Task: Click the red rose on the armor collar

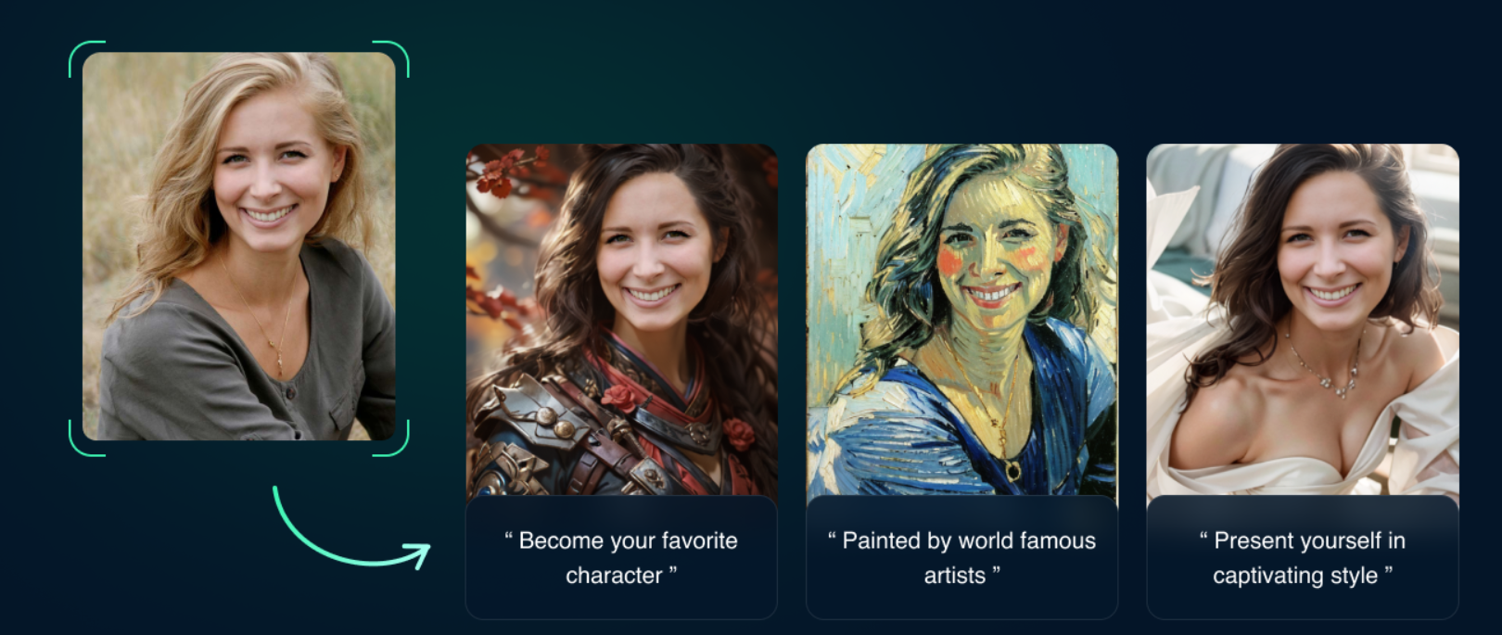Action: 618,399
